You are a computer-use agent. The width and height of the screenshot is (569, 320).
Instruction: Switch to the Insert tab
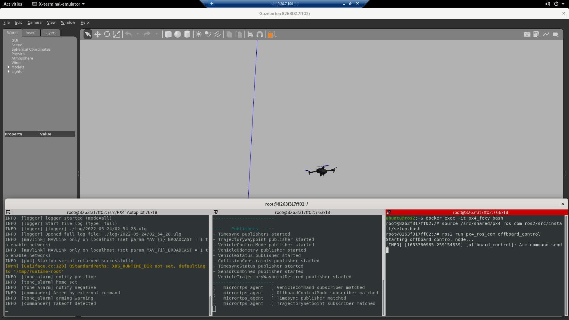coord(31,33)
